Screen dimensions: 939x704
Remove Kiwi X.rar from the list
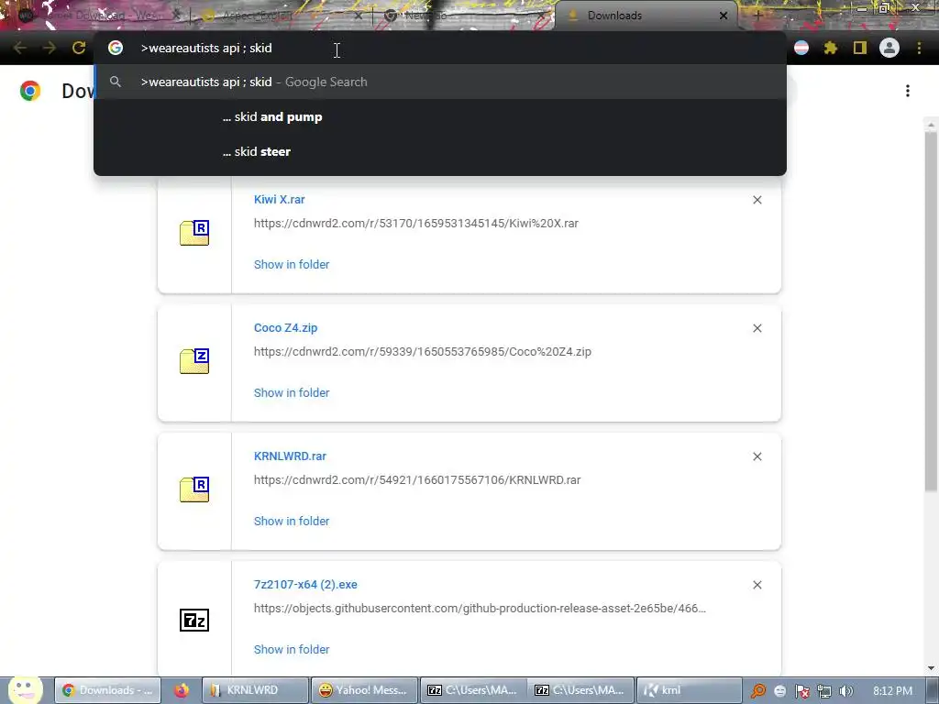pyautogui.click(x=757, y=200)
